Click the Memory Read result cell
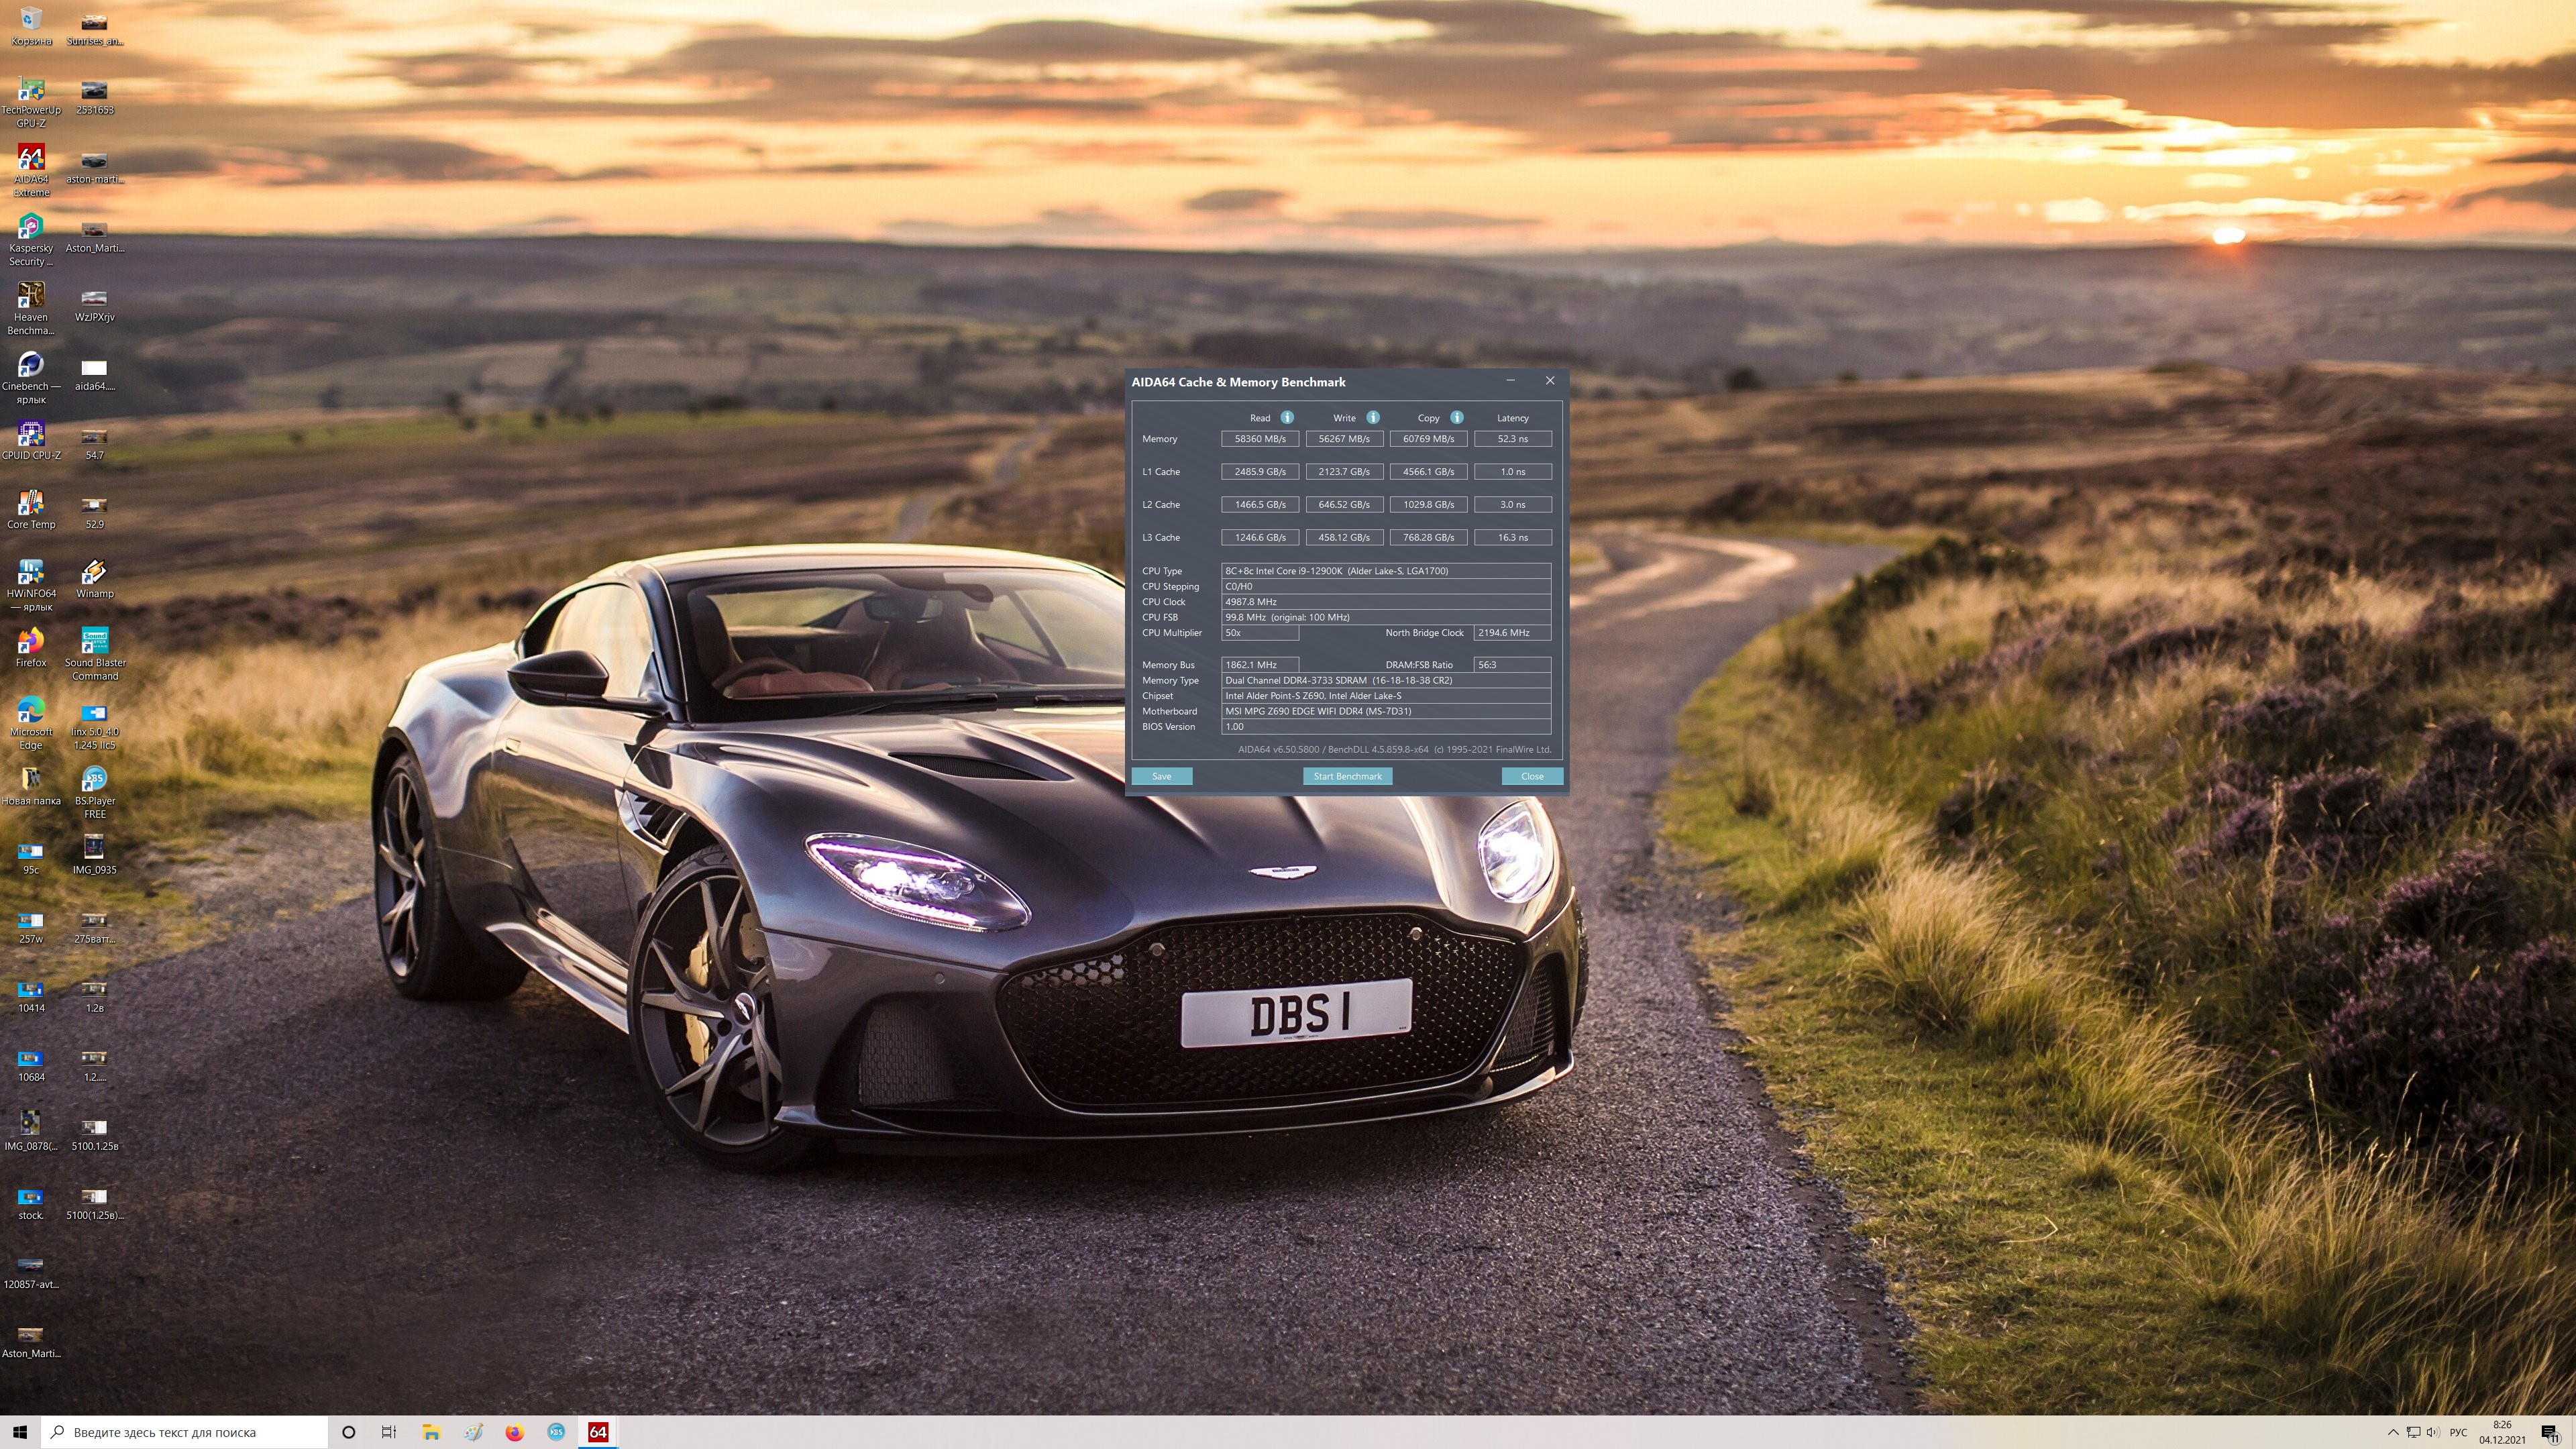The height and width of the screenshot is (1449, 2576). (x=1260, y=439)
